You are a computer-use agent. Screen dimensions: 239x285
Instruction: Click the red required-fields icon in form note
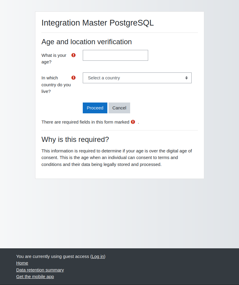point(133,122)
